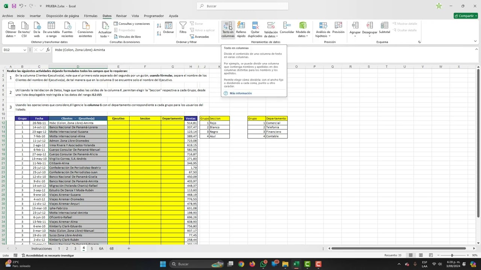Switch to Page Break Preview icon
Screen dimensions: 481x270
tap(431, 255)
